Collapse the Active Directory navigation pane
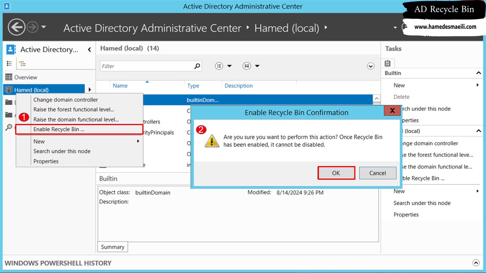Image resolution: width=486 pixels, height=273 pixels. tap(90, 49)
